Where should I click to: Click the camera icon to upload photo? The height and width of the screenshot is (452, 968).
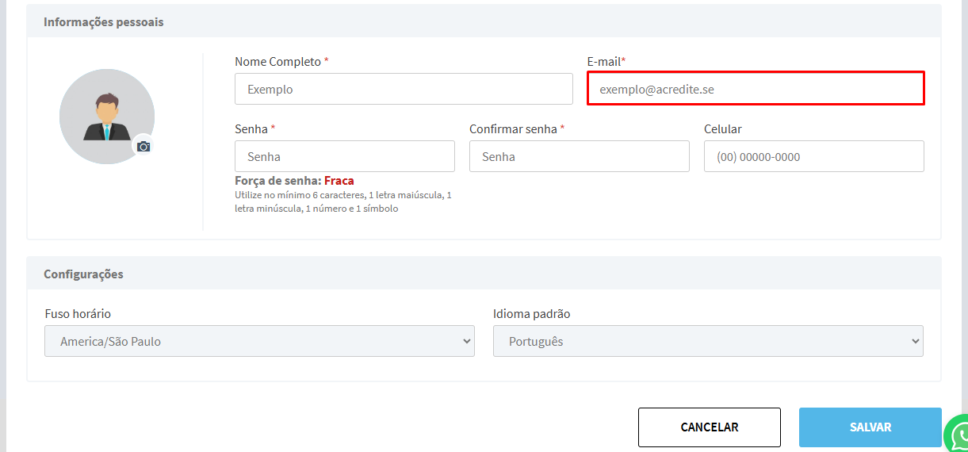[x=143, y=146]
